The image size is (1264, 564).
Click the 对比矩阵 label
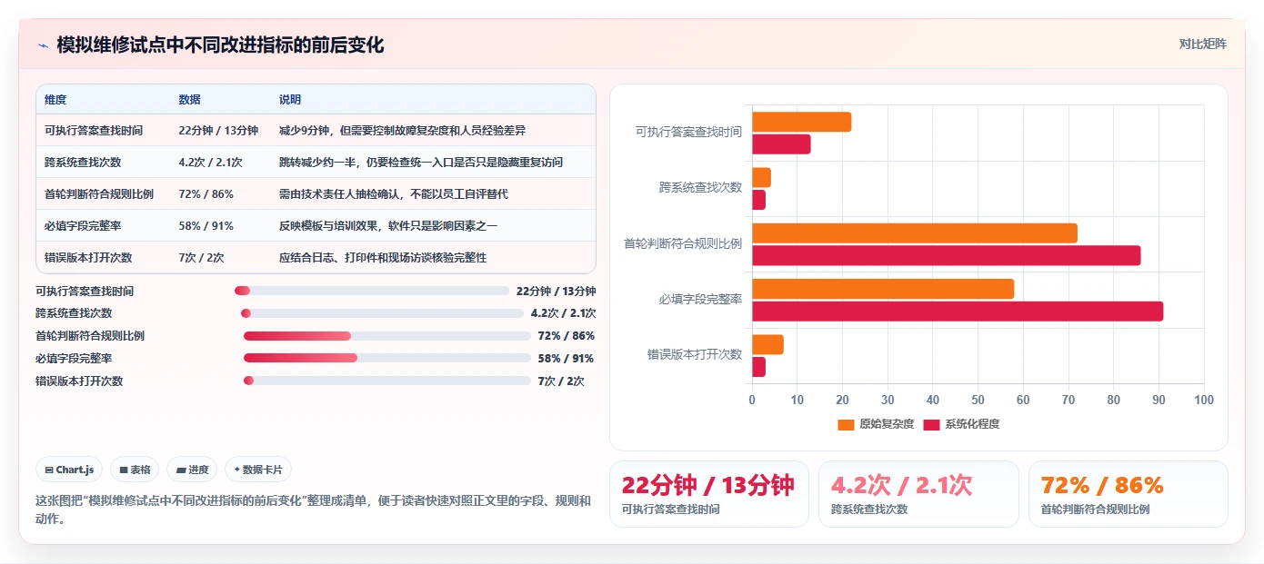(1202, 44)
